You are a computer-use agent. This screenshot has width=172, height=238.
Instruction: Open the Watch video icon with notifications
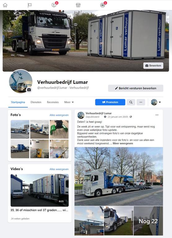tap(54, 5)
